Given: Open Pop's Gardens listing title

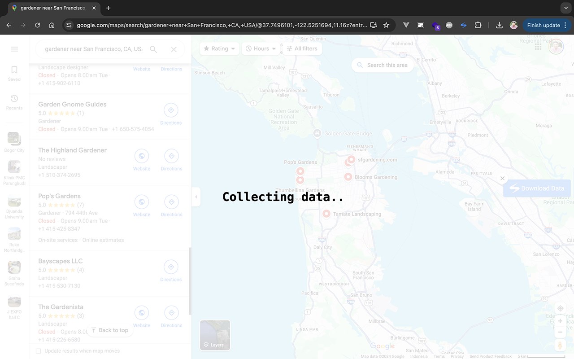Looking at the screenshot, I should [59, 196].
